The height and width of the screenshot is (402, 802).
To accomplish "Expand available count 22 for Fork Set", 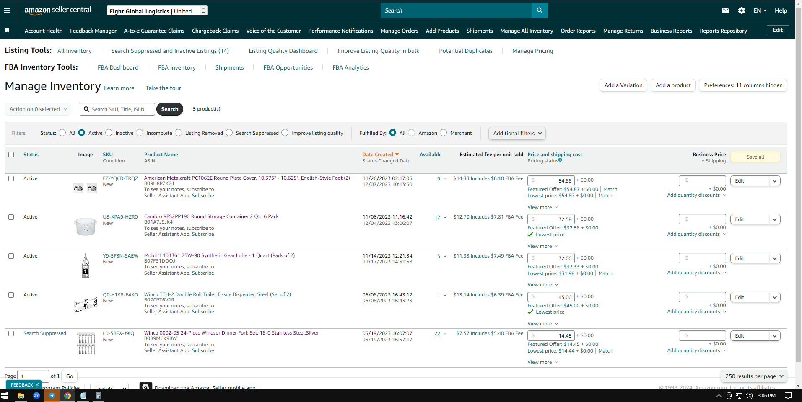I will tap(441, 334).
